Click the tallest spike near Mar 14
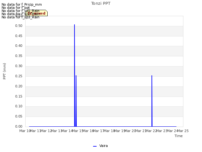202x152 pixels. pos(74,75)
